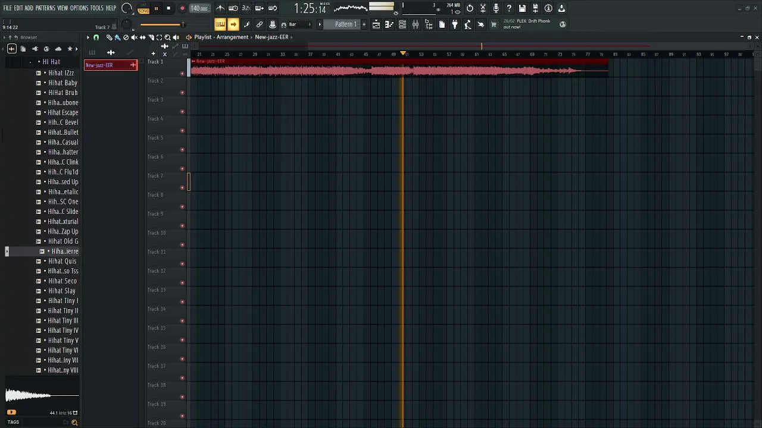Stop playback with the stop button
This screenshot has width=762, height=428.
click(168, 8)
